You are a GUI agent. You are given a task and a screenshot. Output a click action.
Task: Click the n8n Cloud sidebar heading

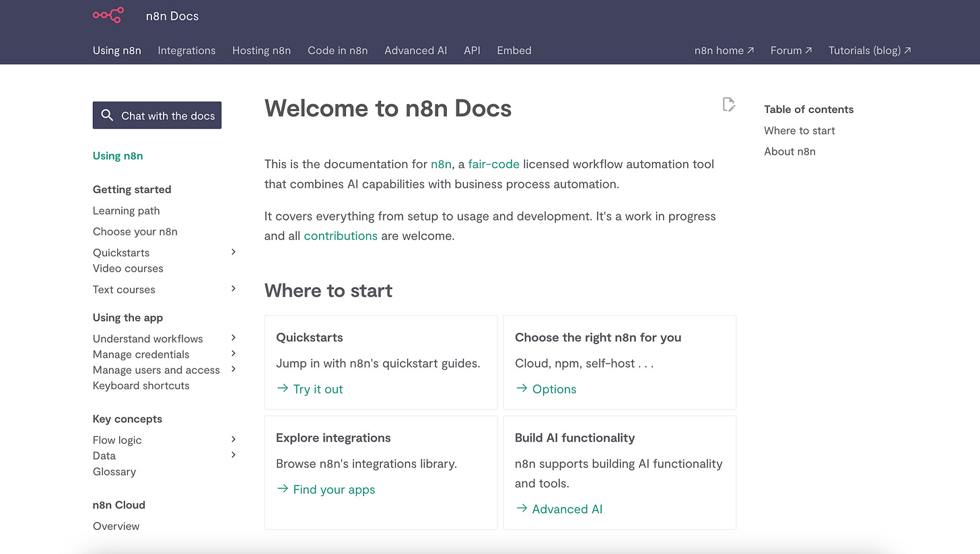[119, 505]
